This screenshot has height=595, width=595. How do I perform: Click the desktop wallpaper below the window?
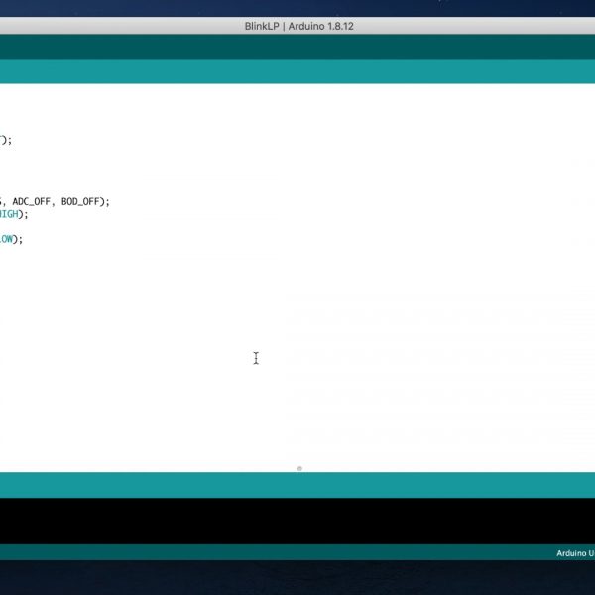[x=297, y=578]
